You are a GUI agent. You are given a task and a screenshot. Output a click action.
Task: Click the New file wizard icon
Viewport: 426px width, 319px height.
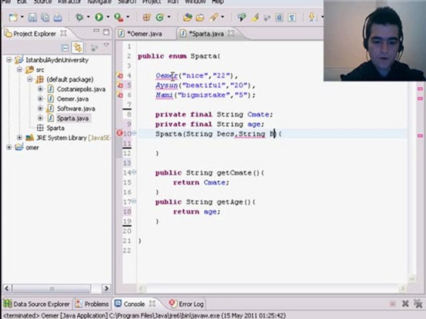tap(13, 18)
